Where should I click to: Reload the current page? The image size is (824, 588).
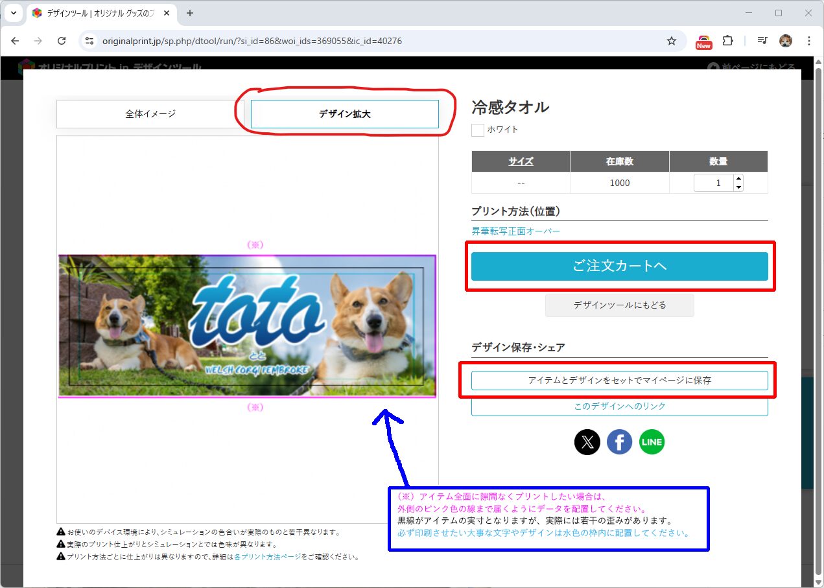(x=62, y=41)
